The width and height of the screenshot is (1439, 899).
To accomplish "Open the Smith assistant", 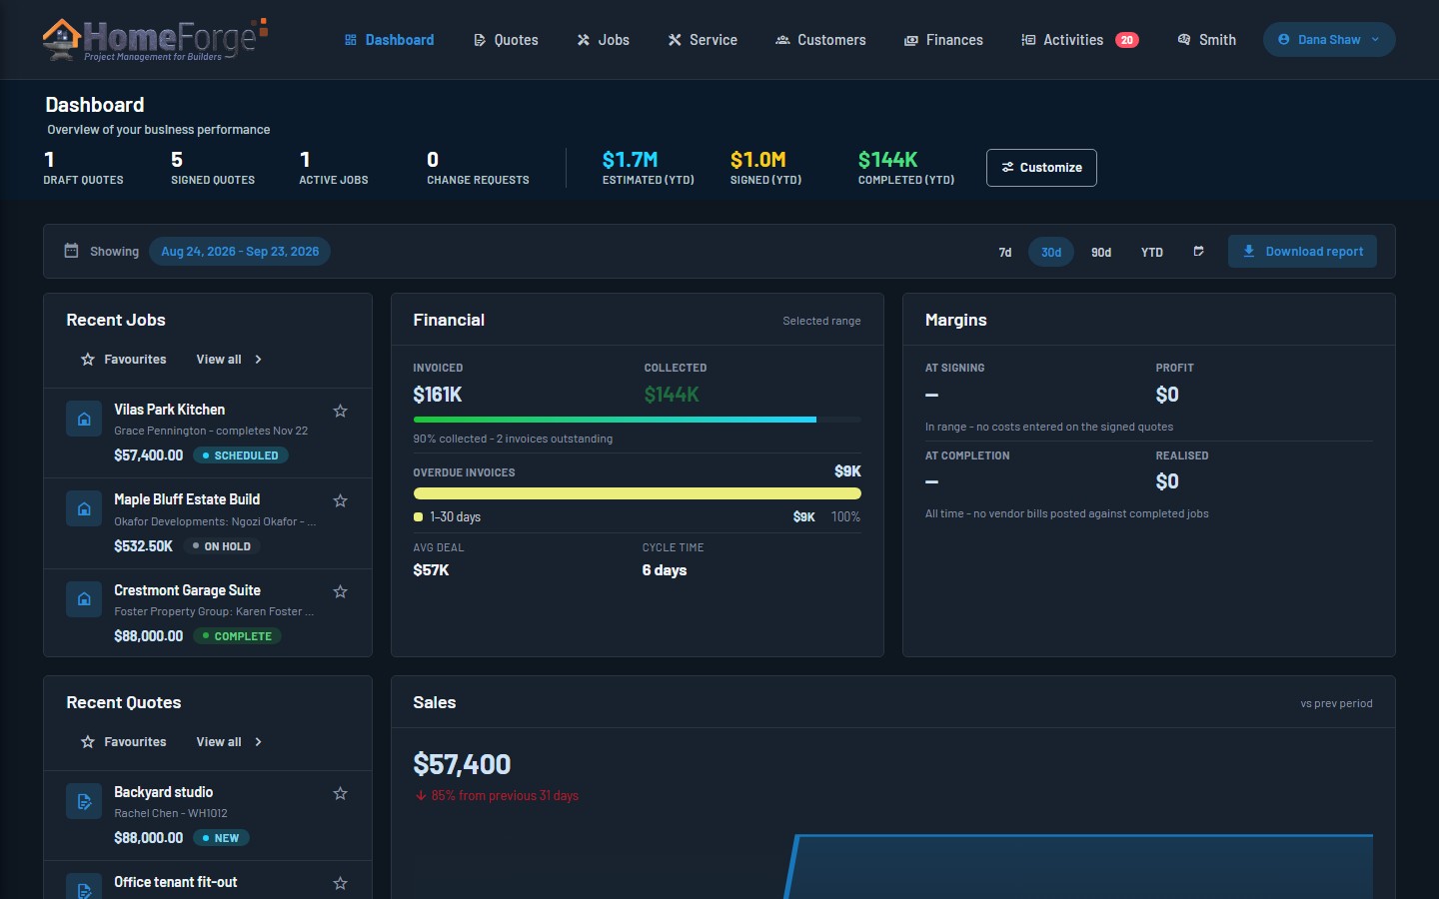I will pos(1206,40).
